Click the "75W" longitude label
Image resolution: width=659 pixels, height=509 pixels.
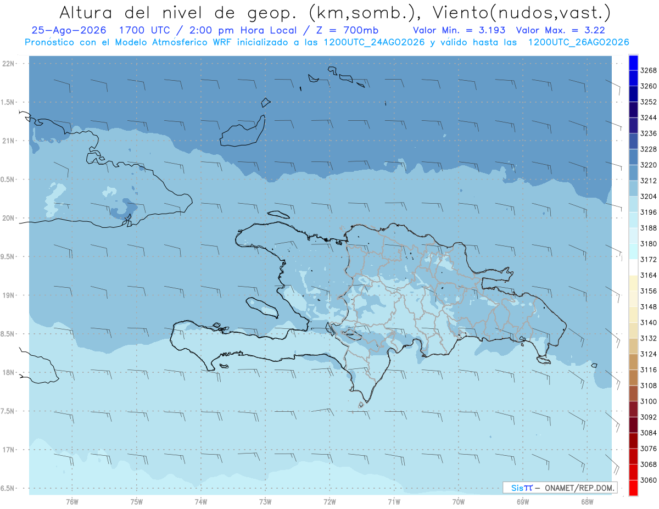[x=136, y=501]
